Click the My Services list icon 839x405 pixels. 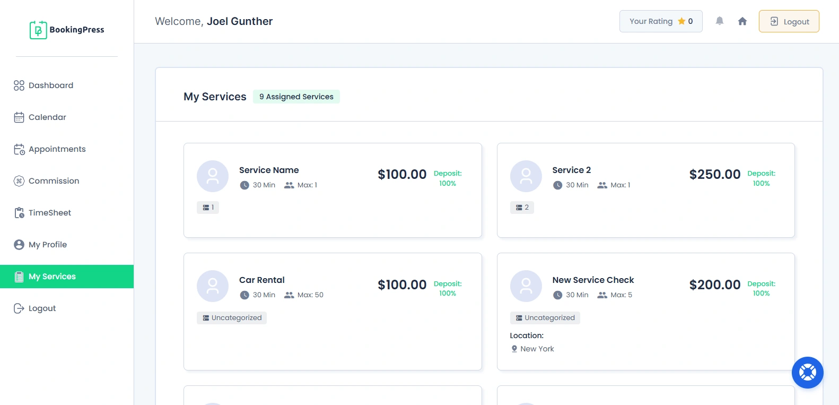19,277
